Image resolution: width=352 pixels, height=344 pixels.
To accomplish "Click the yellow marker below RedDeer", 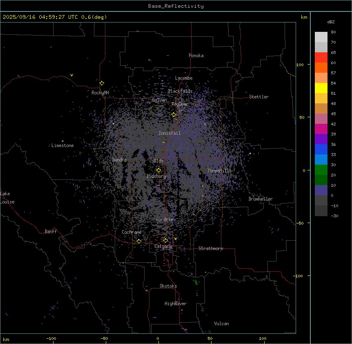I will pyautogui.click(x=174, y=115).
